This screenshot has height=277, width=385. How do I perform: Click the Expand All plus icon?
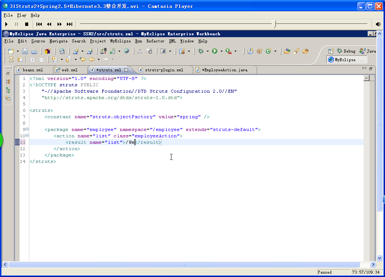point(32,59)
